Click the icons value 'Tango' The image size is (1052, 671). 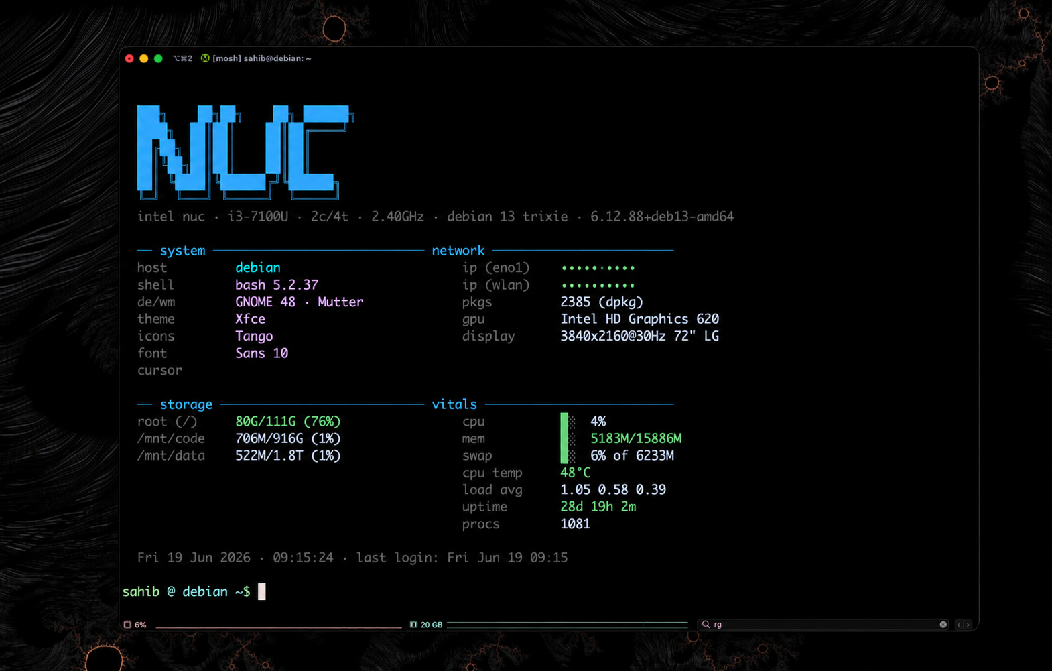254,336
